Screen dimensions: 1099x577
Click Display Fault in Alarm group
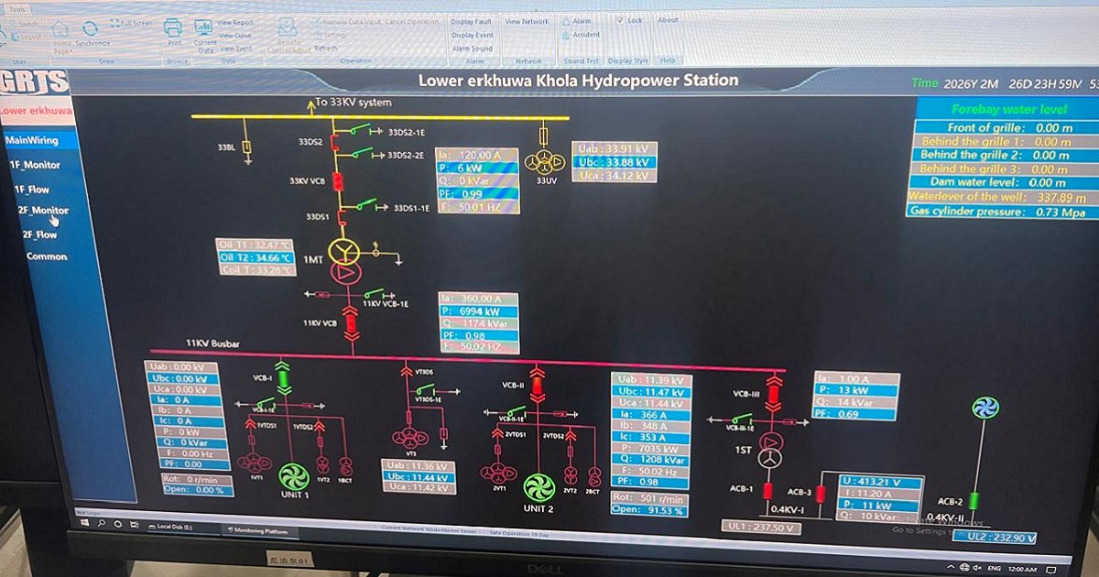pyautogui.click(x=472, y=21)
